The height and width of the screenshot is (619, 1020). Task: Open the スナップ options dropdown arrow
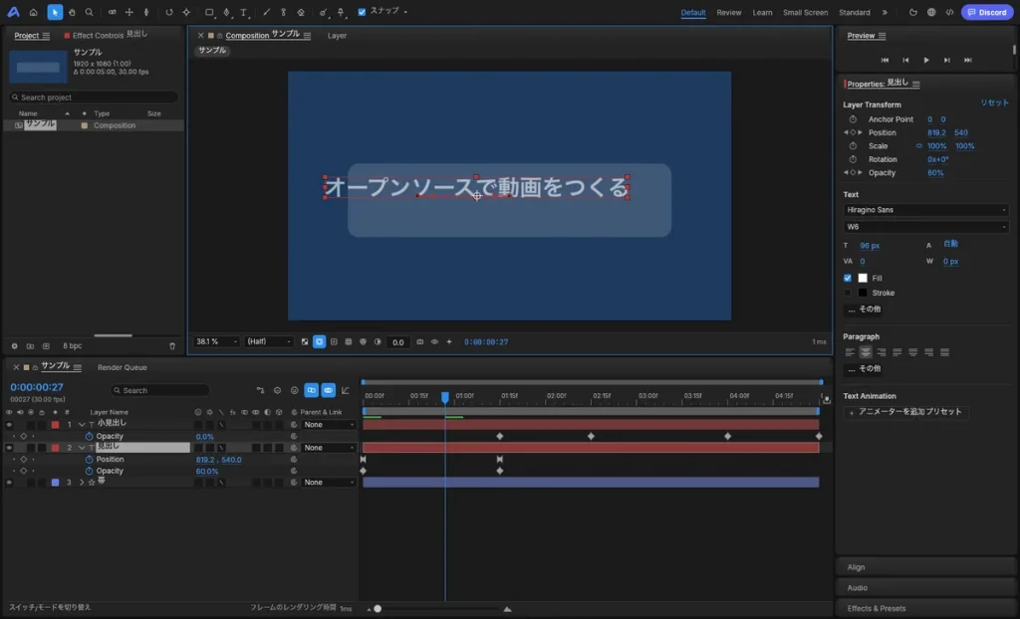[406, 12]
